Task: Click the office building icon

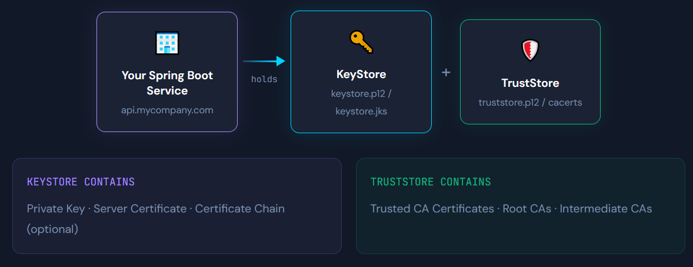Action: click(167, 43)
